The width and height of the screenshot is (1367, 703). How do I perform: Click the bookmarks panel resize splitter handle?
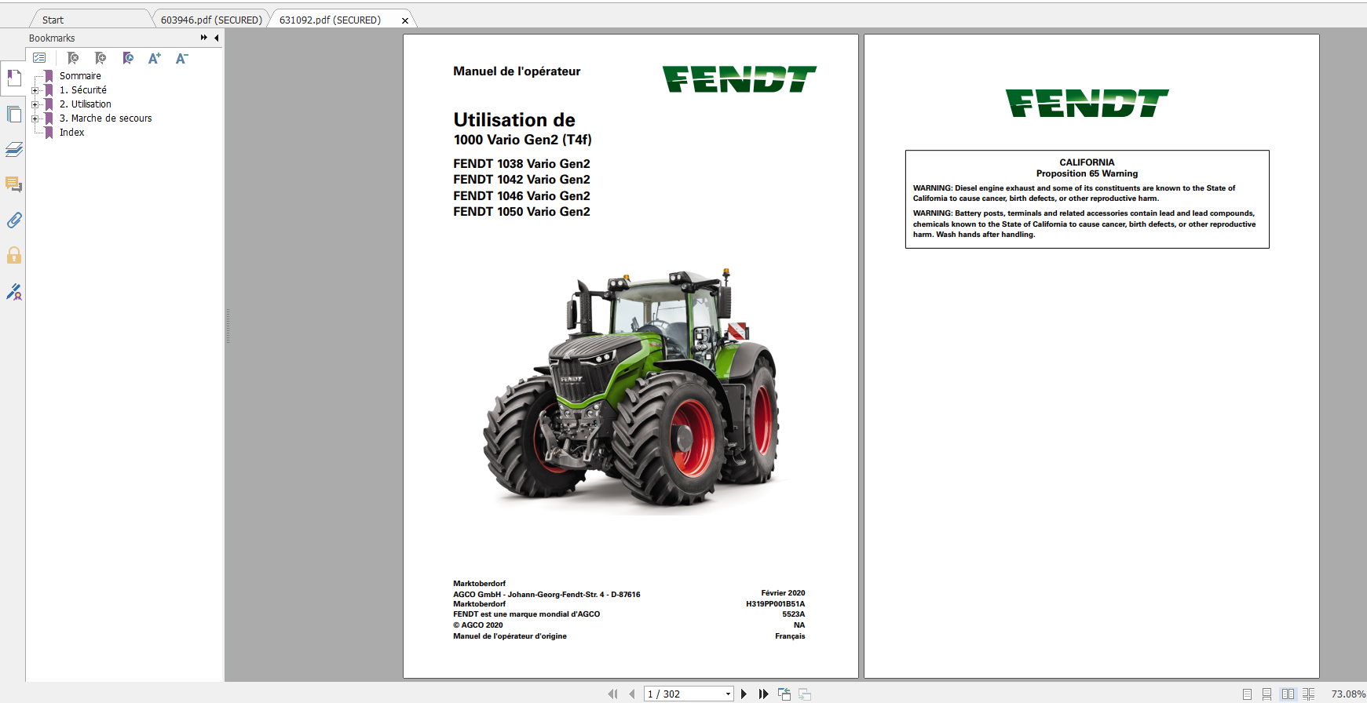click(x=228, y=326)
